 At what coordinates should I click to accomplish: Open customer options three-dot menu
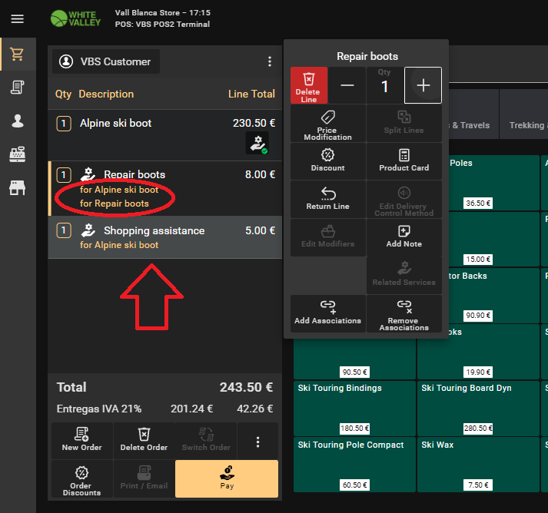(269, 61)
